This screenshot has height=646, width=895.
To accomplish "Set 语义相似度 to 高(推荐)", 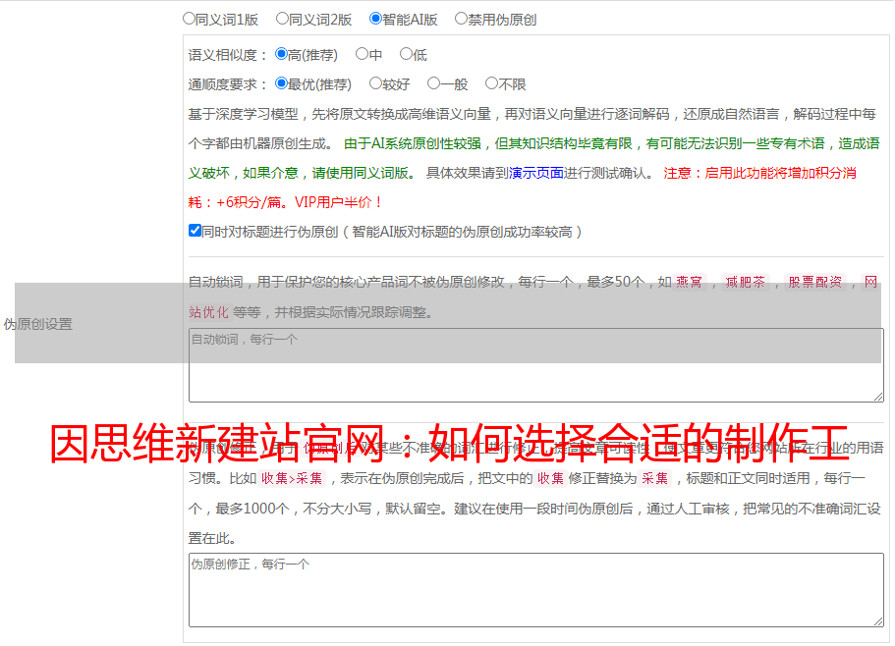I will coord(281,54).
